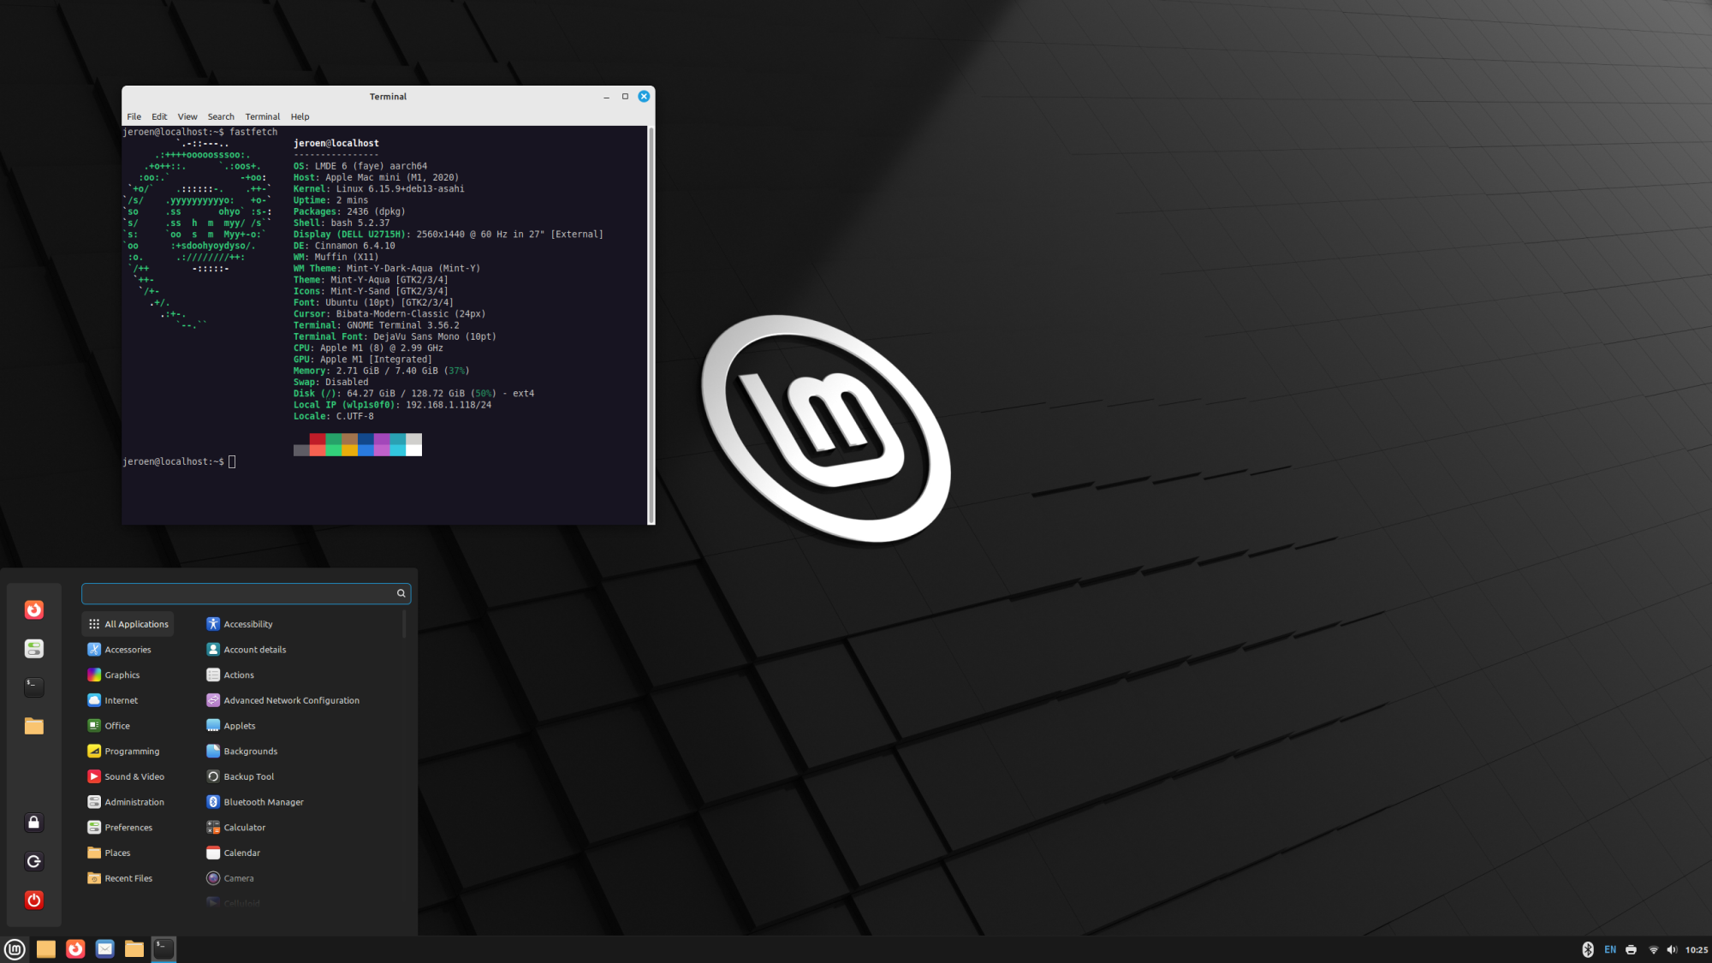The image size is (1712, 963).
Task: Click the Linux Mint menu button
Action: pyautogui.click(x=15, y=948)
